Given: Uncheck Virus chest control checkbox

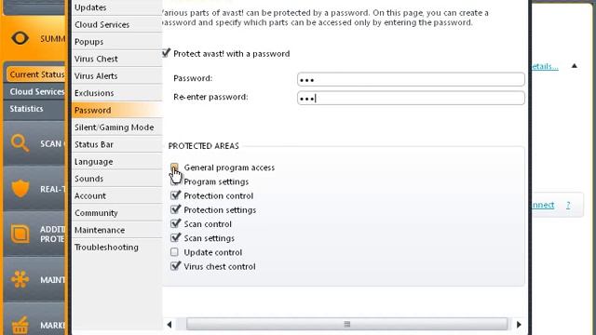Looking at the screenshot, I should coord(175,266).
